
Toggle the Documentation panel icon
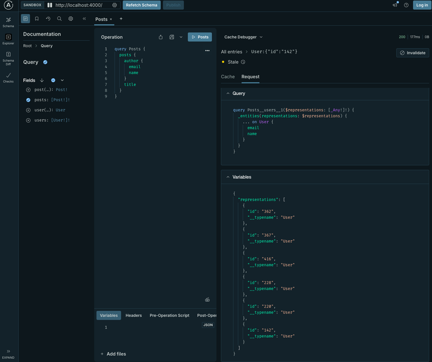coord(25,18)
